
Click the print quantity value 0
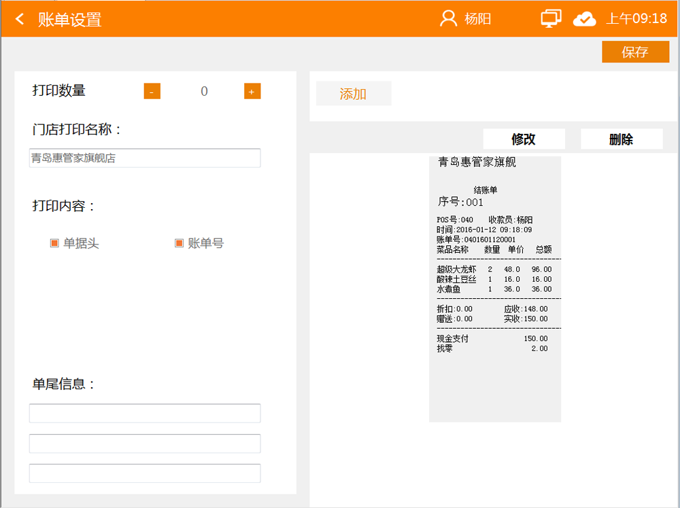(204, 92)
